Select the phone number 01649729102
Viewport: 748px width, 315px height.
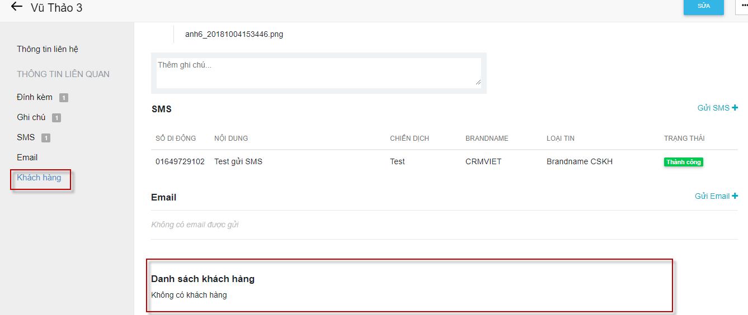pyautogui.click(x=180, y=161)
